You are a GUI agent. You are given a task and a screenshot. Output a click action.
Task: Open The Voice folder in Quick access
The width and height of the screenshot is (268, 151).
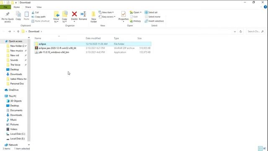pyautogui.click(x=15, y=65)
